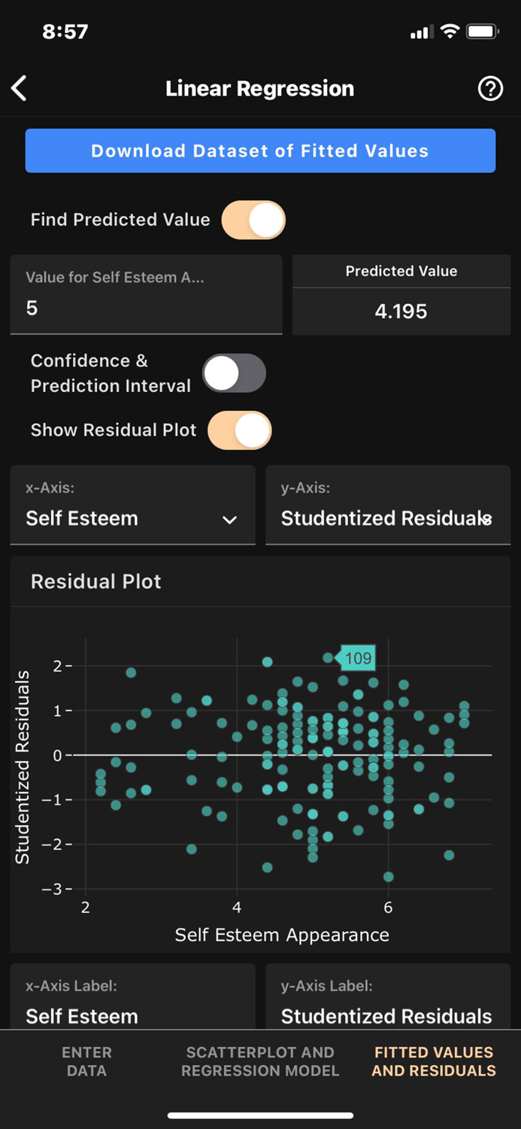The width and height of the screenshot is (521, 1129).
Task: Enable the Confidence & Prediction Interval toggle
Action: pyautogui.click(x=234, y=373)
